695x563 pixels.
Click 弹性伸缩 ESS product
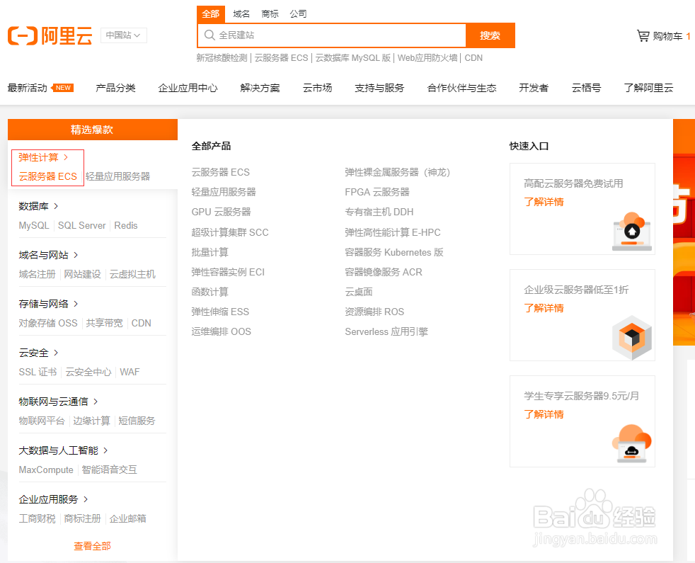coord(220,312)
